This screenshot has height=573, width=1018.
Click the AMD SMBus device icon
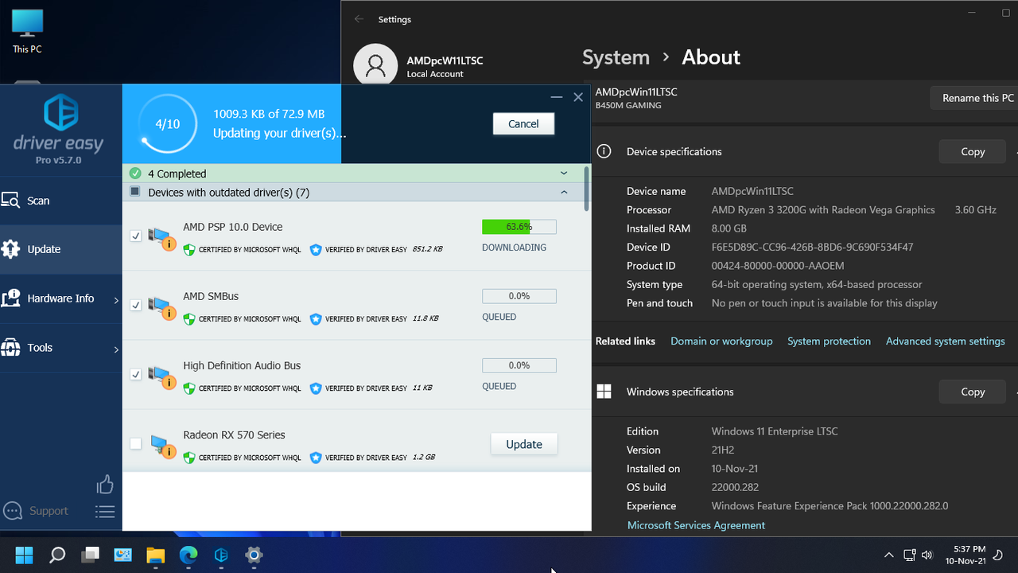coord(162,307)
